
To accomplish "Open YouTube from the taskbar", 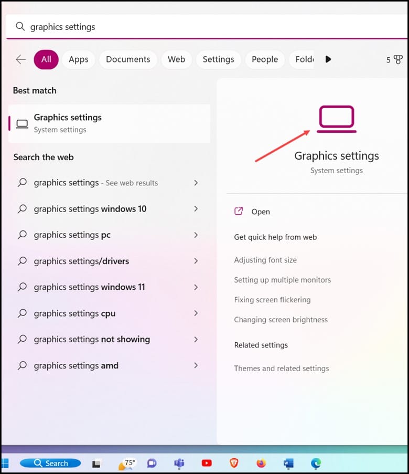I will [207, 463].
